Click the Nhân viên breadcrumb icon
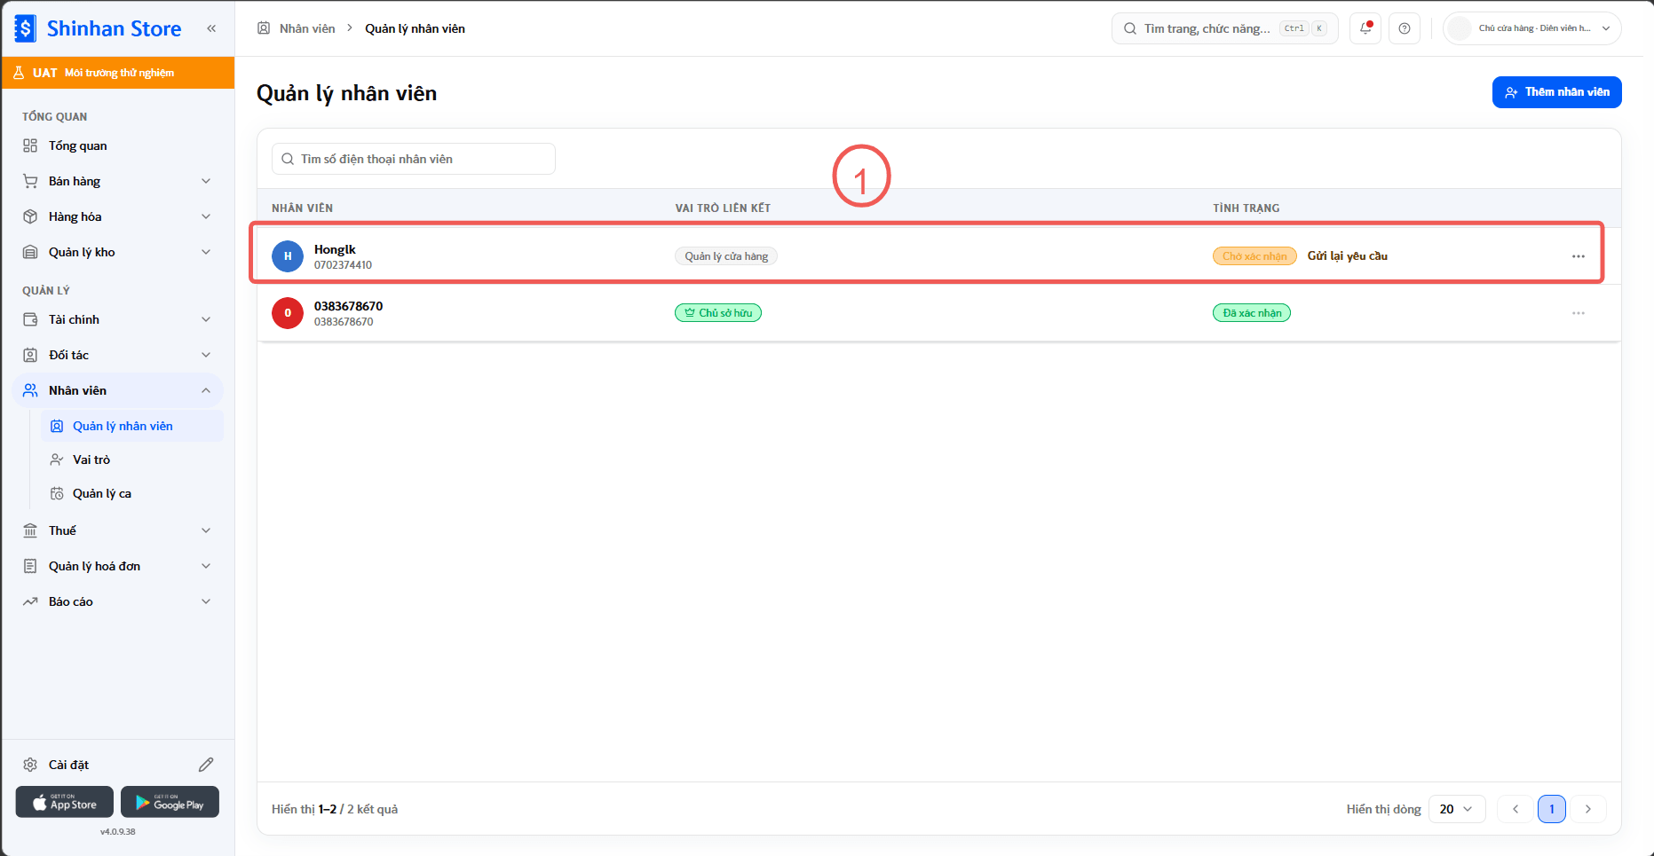This screenshot has width=1654, height=856. (x=264, y=28)
